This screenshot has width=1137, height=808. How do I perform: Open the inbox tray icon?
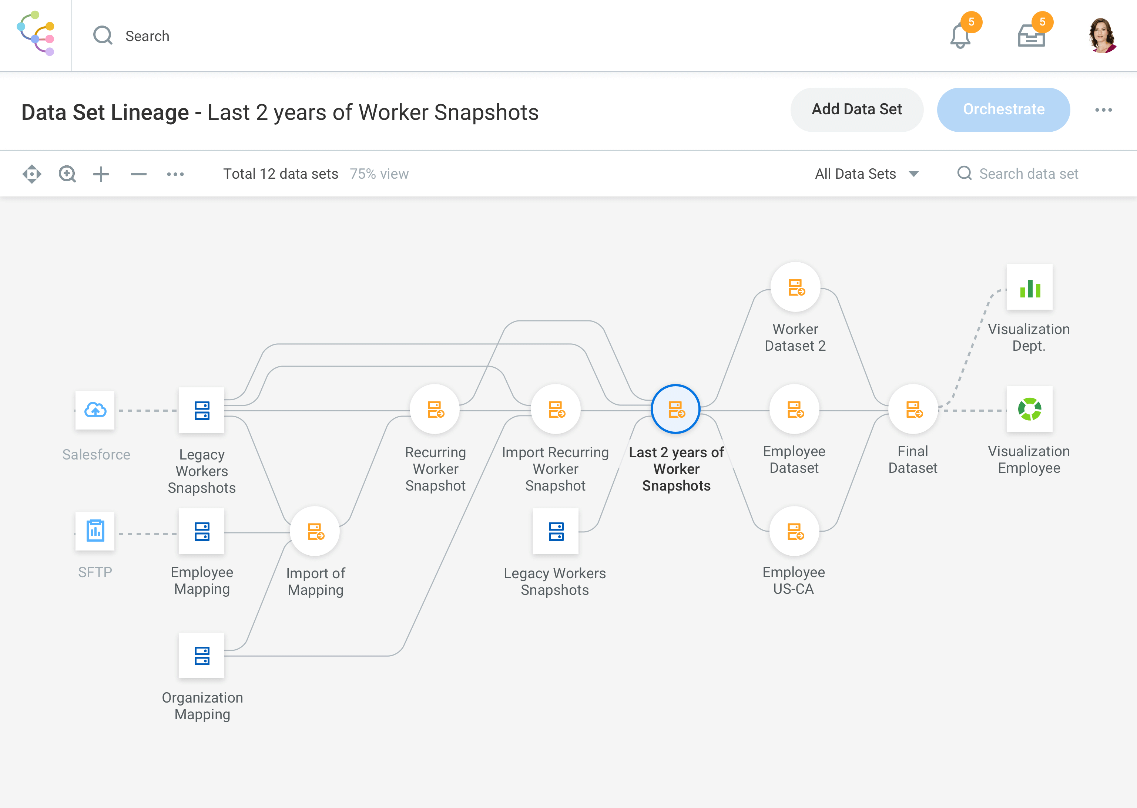tap(1031, 36)
